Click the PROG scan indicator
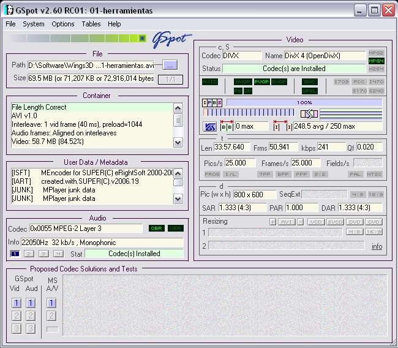The height and width of the screenshot is (348, 398). [x=212, y=174]
